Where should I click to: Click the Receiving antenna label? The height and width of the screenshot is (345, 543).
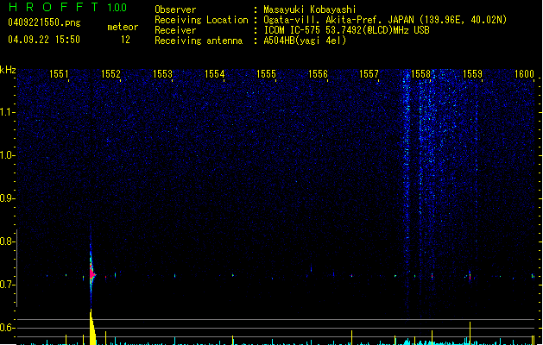(199, 41)
